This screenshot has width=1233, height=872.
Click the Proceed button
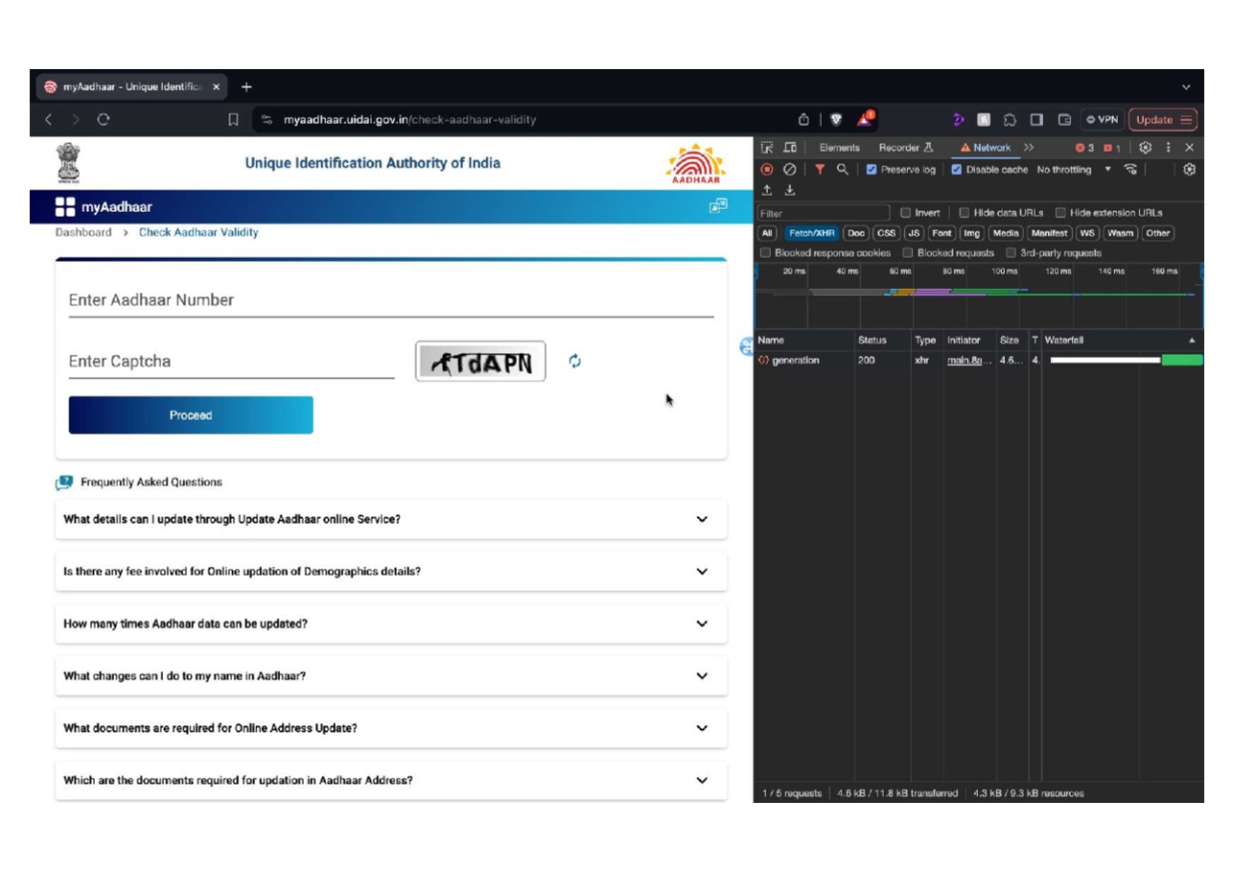[191, 415]
